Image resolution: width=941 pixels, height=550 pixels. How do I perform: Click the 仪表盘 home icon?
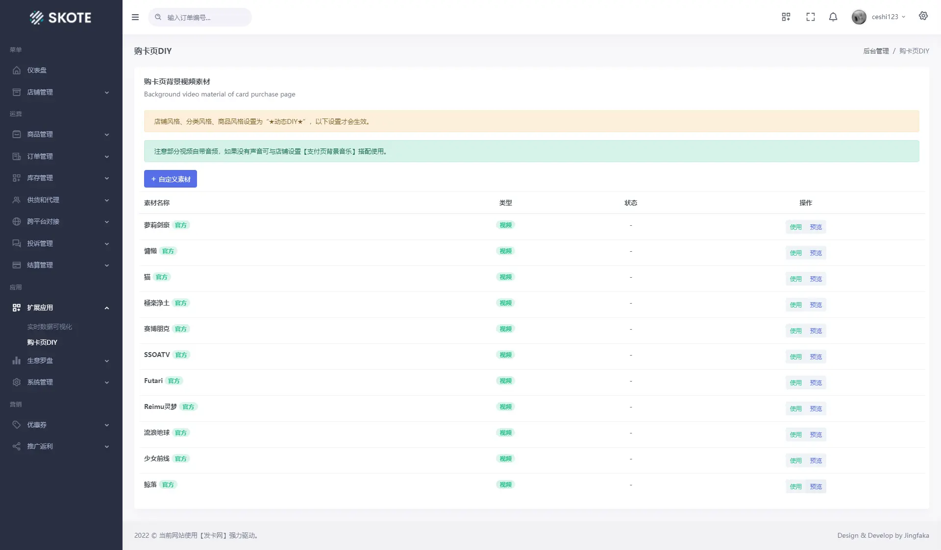pos(17,70)
